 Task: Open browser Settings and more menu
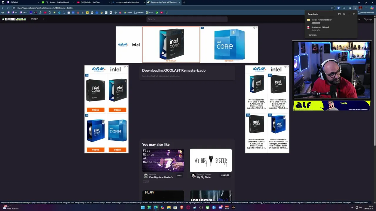tap(366, 8)
